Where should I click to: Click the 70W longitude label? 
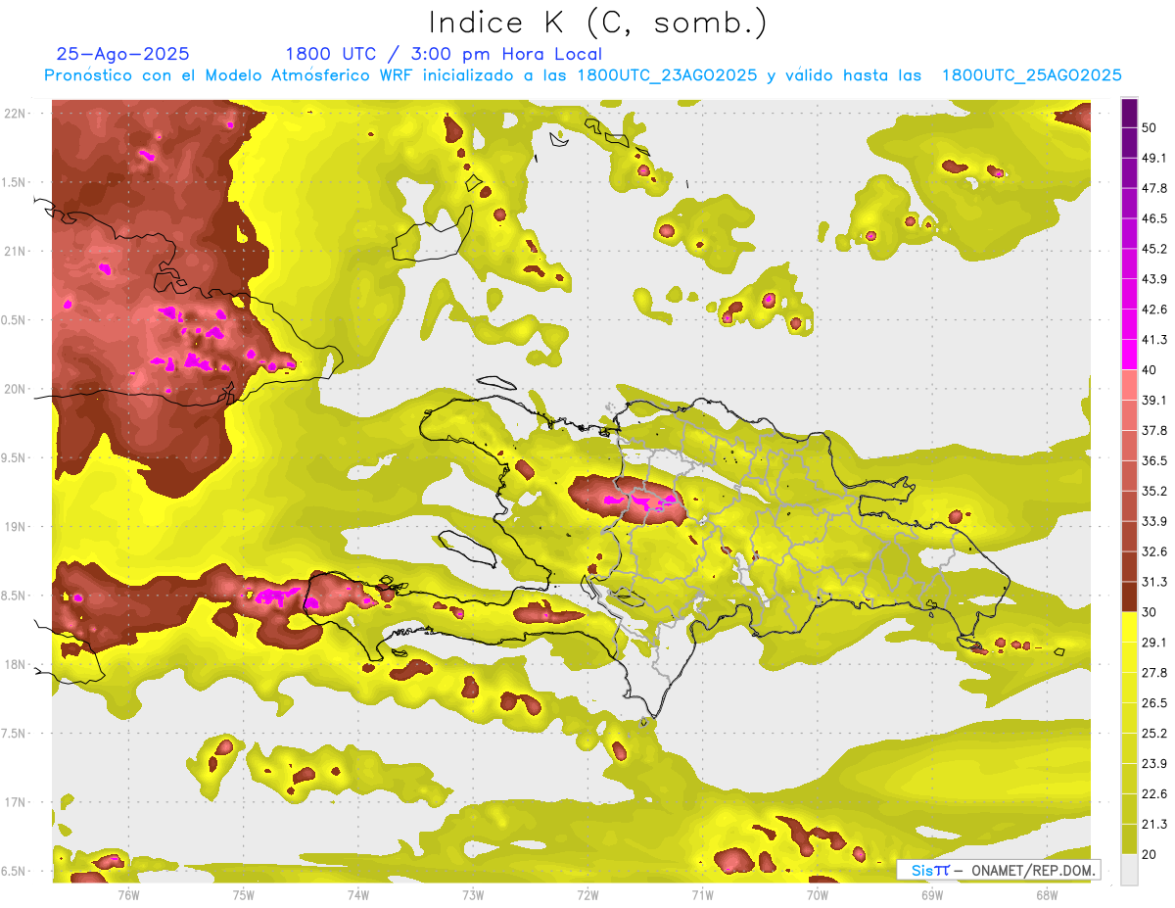point(818,894)
